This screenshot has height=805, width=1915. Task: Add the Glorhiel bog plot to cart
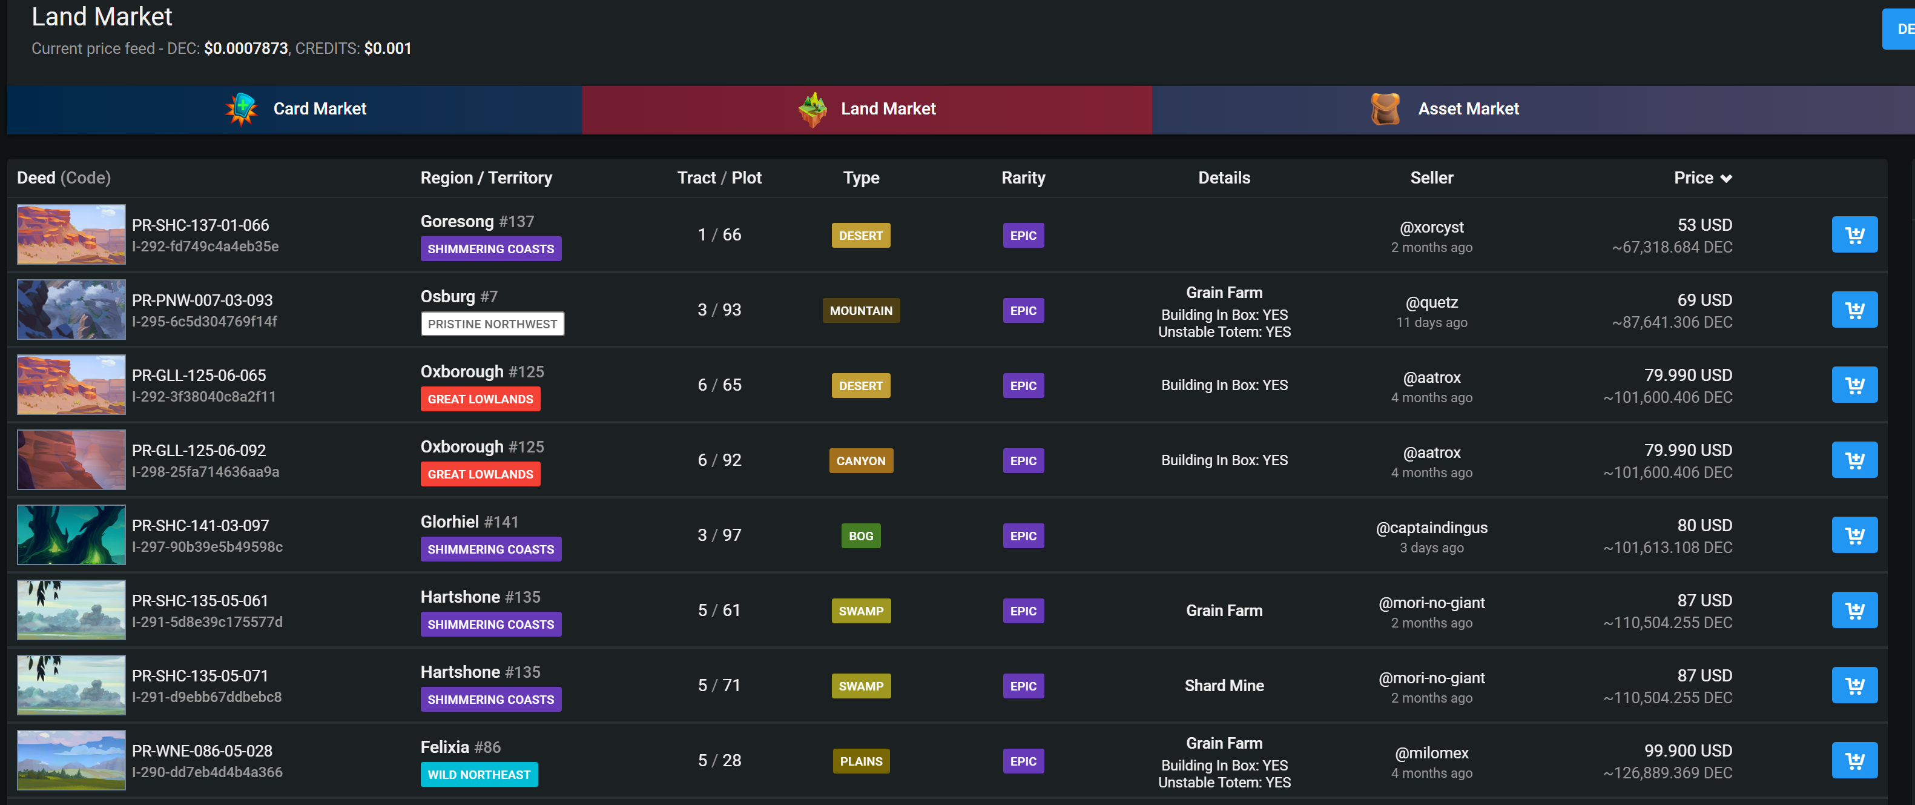pyautogui.click(x=1854, y=535)
